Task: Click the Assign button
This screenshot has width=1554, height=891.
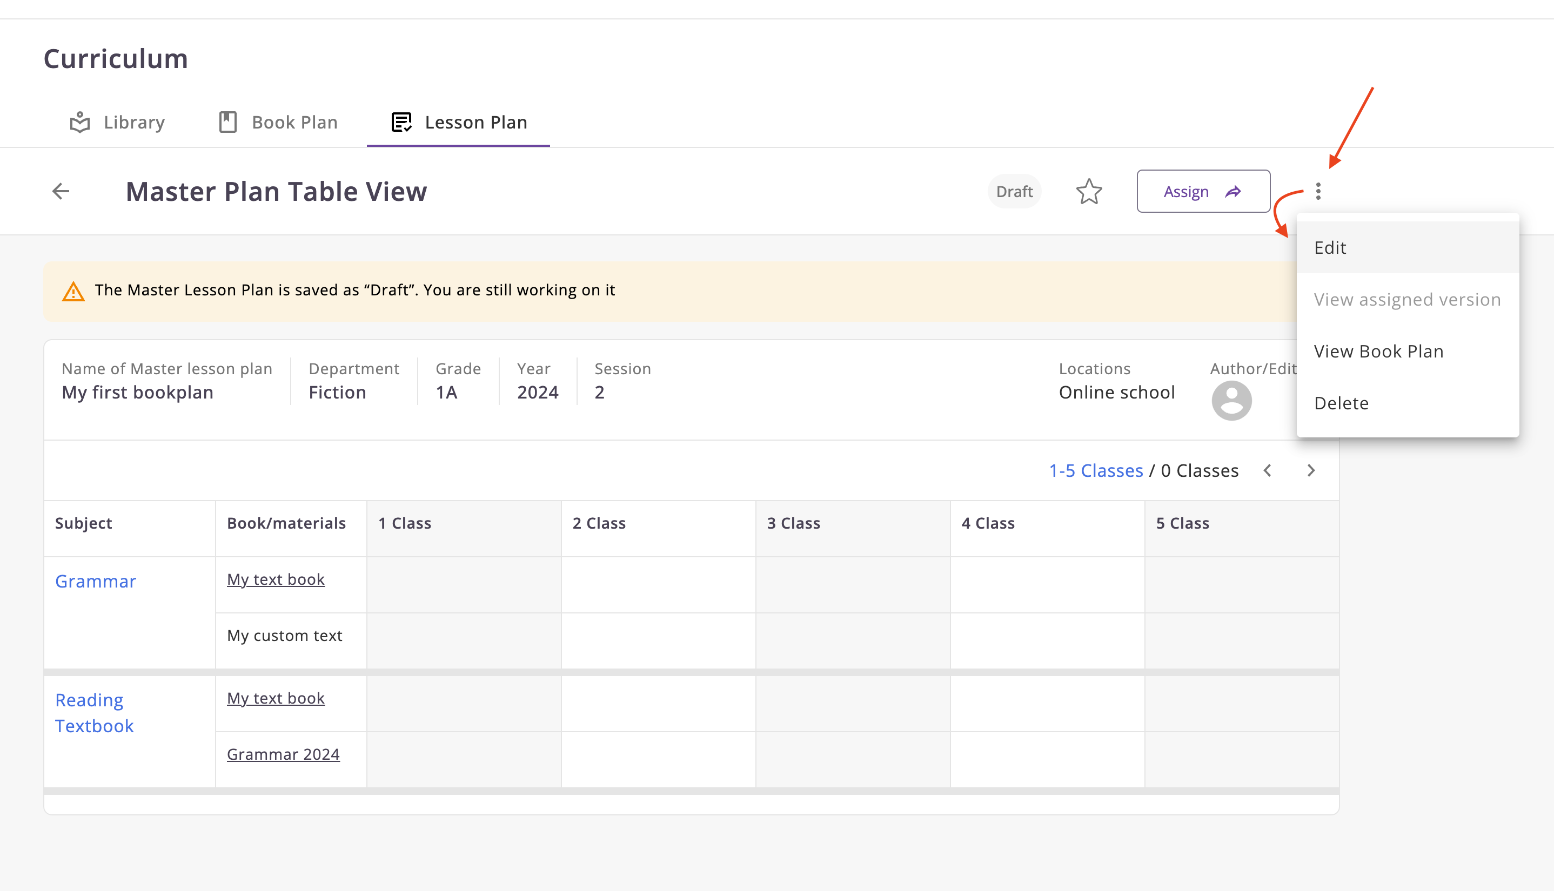Action: (1203, 192)
